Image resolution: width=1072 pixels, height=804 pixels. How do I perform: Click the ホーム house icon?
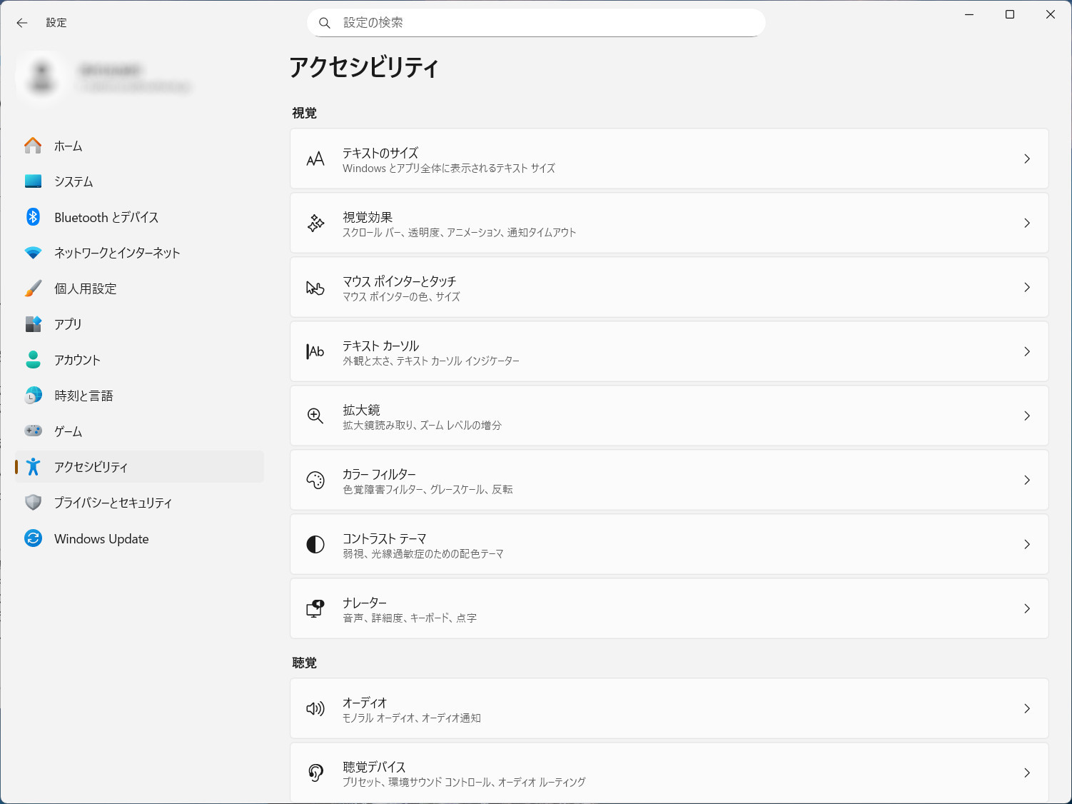[33, 146]
